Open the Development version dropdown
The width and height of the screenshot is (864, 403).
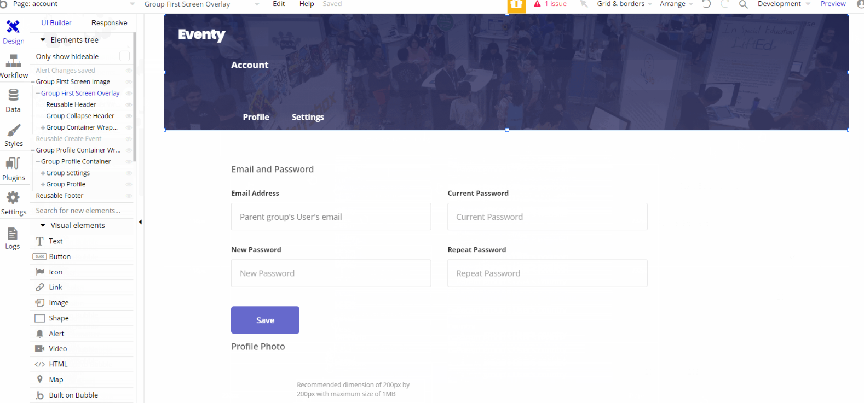point(783,4)
